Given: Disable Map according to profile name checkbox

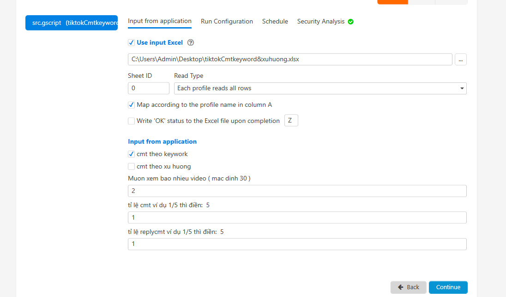Looking at the screenshot, I should (132, 105).
